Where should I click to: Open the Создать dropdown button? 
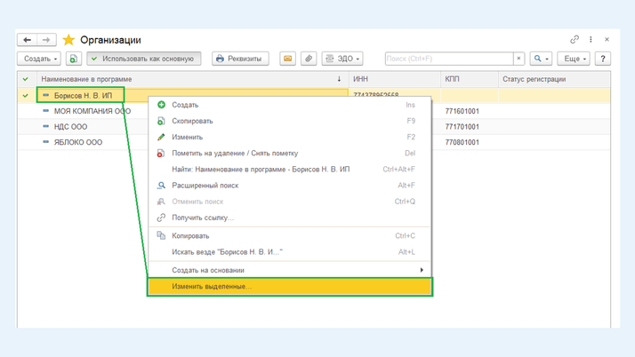39,59
